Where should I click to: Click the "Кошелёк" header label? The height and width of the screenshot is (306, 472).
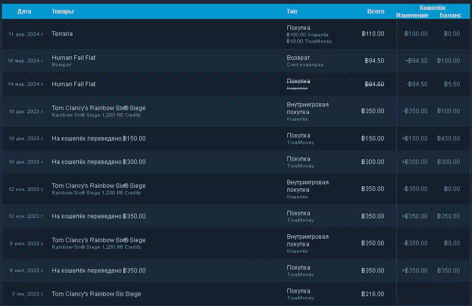point(433,8)
